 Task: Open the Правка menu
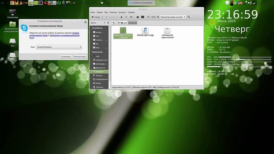pos(100,12)
